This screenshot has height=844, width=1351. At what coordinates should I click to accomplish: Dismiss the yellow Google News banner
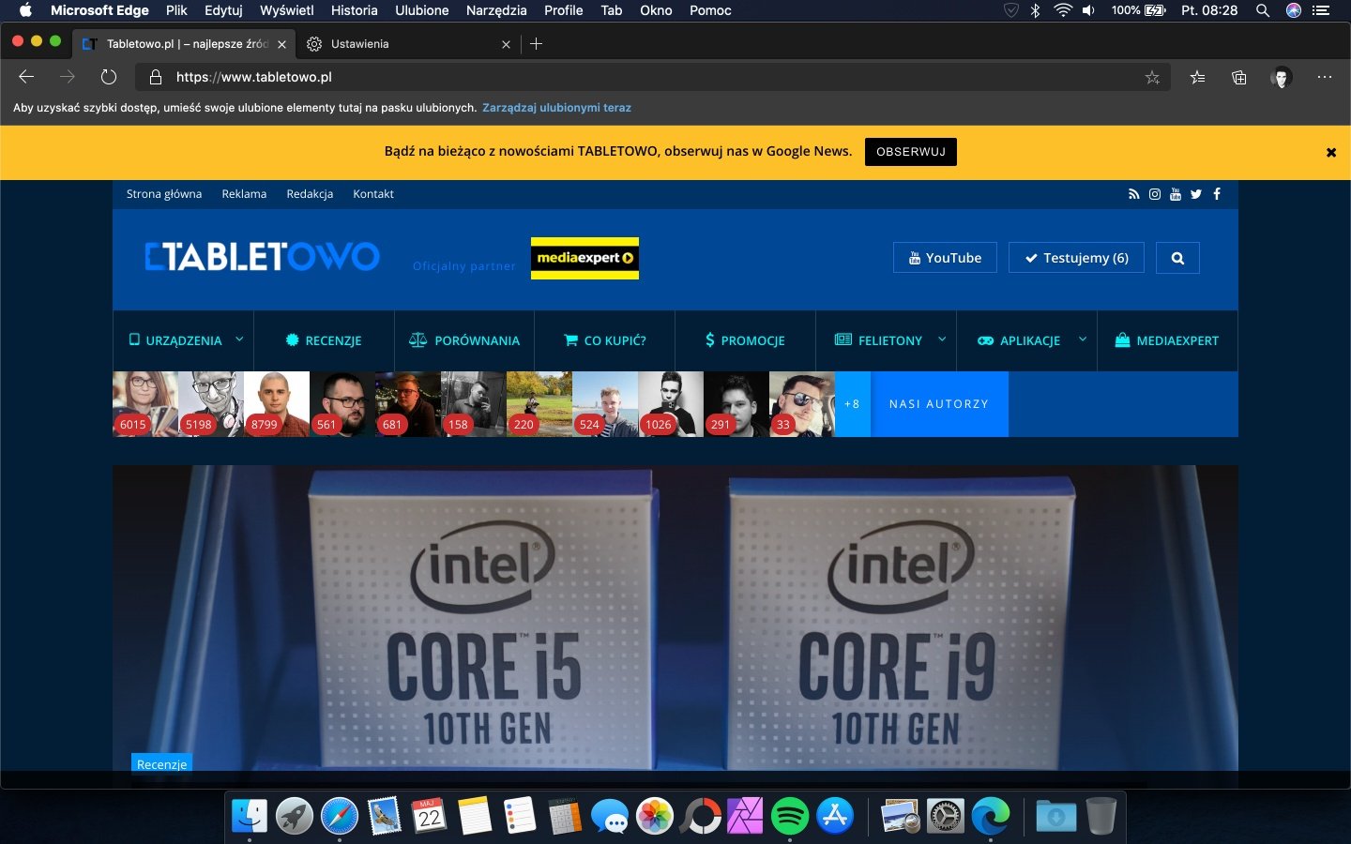(x=1330, y=152)
